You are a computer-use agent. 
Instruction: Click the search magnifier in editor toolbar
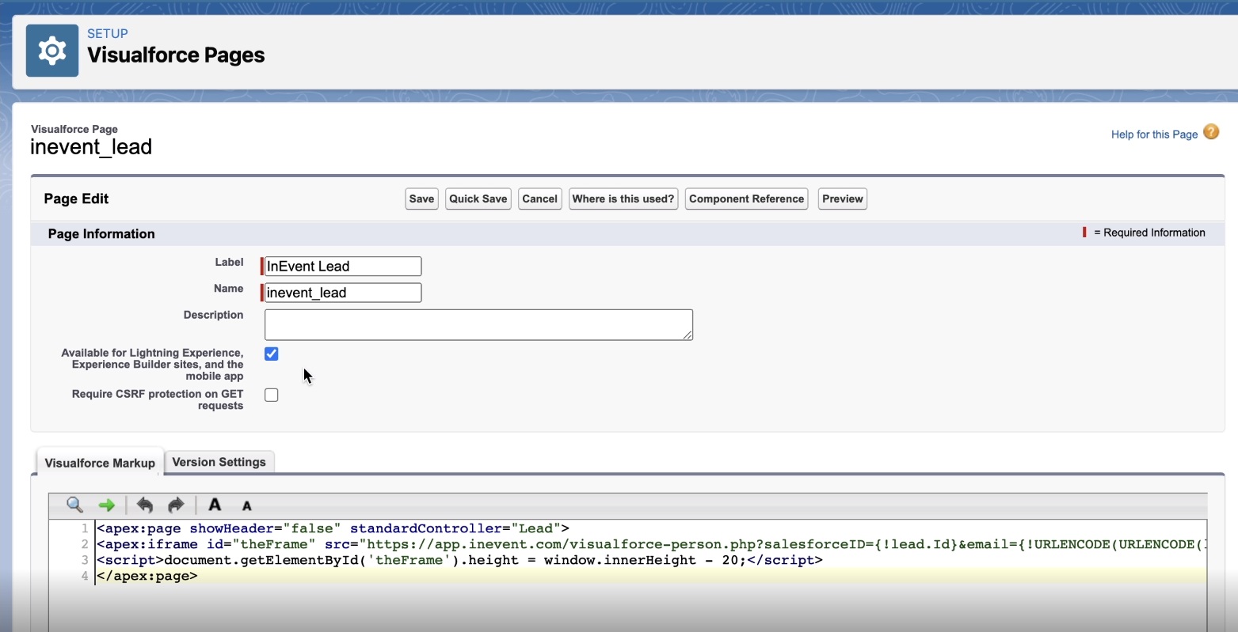click(x=74, y=505)
